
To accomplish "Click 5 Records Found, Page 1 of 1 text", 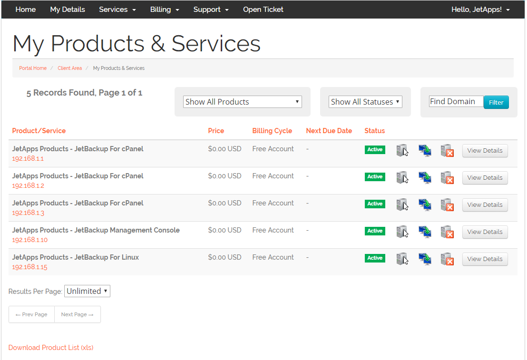I will pos(84,93).
